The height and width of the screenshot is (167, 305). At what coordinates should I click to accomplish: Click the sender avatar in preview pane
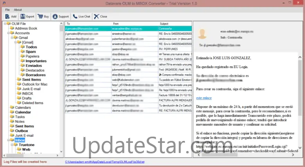202,34
